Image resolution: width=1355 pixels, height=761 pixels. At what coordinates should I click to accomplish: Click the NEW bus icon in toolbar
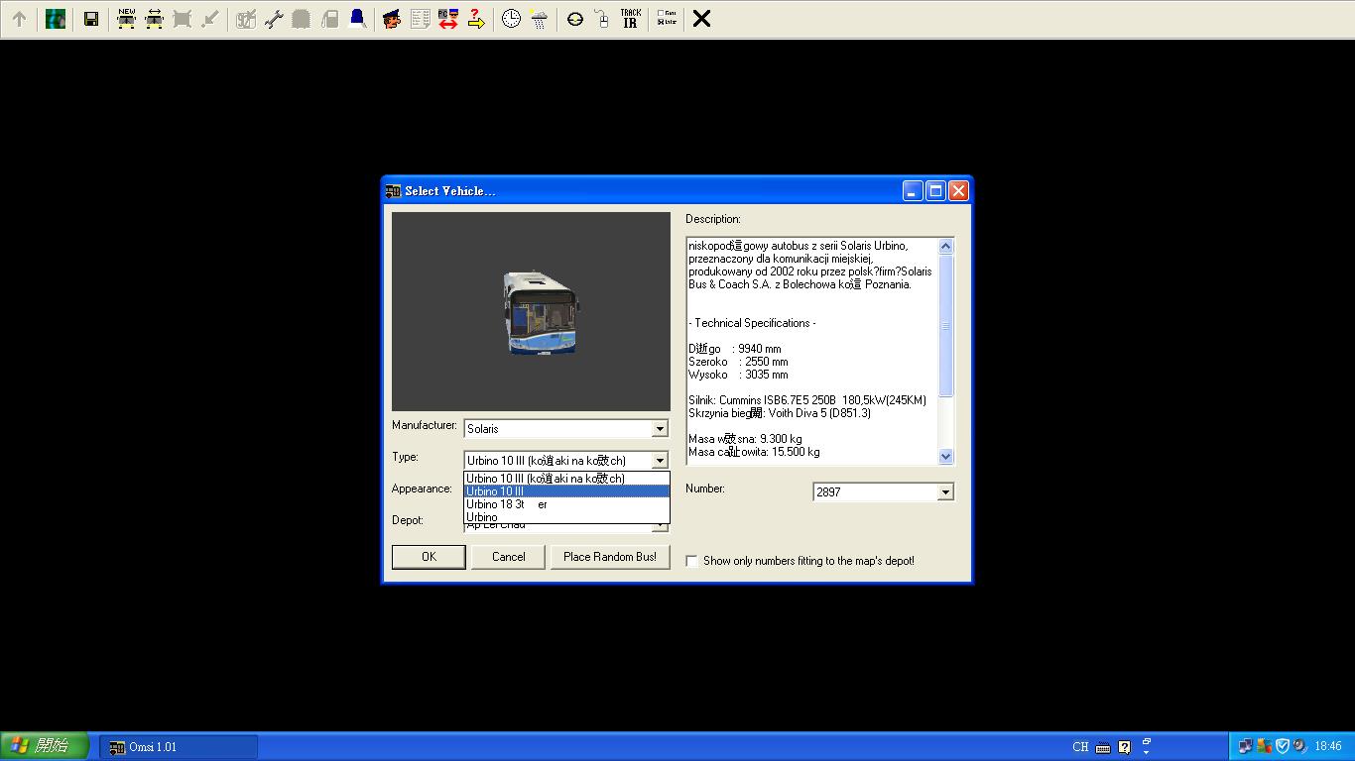[126, 19]
